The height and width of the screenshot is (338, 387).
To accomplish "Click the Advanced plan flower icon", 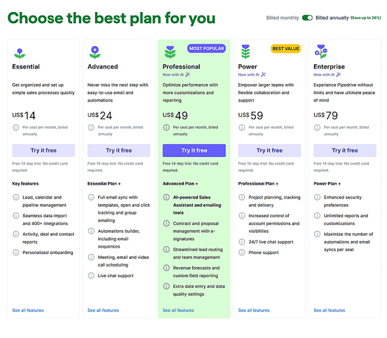I will pos(95,52).
